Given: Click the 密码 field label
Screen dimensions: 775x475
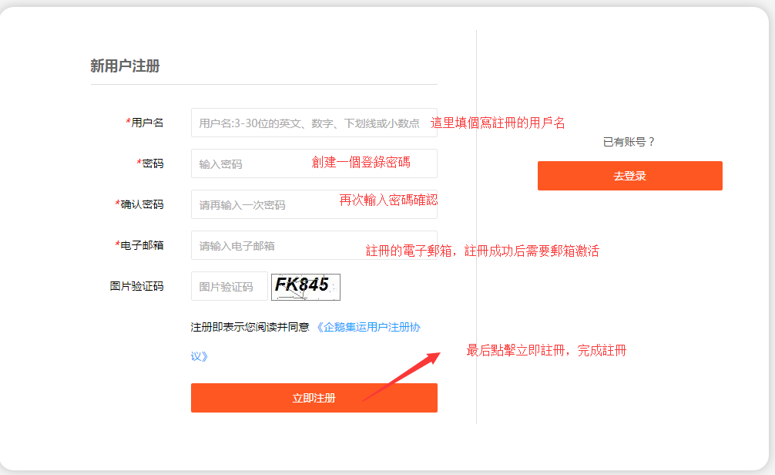Looking at the screenshot, I should (x=152, y=163).
